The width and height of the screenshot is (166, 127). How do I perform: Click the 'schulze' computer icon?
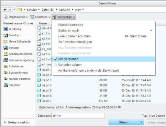pyautogui.click(x=6, y=48)
